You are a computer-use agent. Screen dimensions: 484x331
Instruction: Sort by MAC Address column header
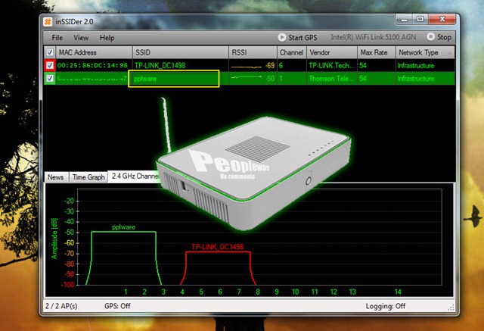(x=94, y=52)
